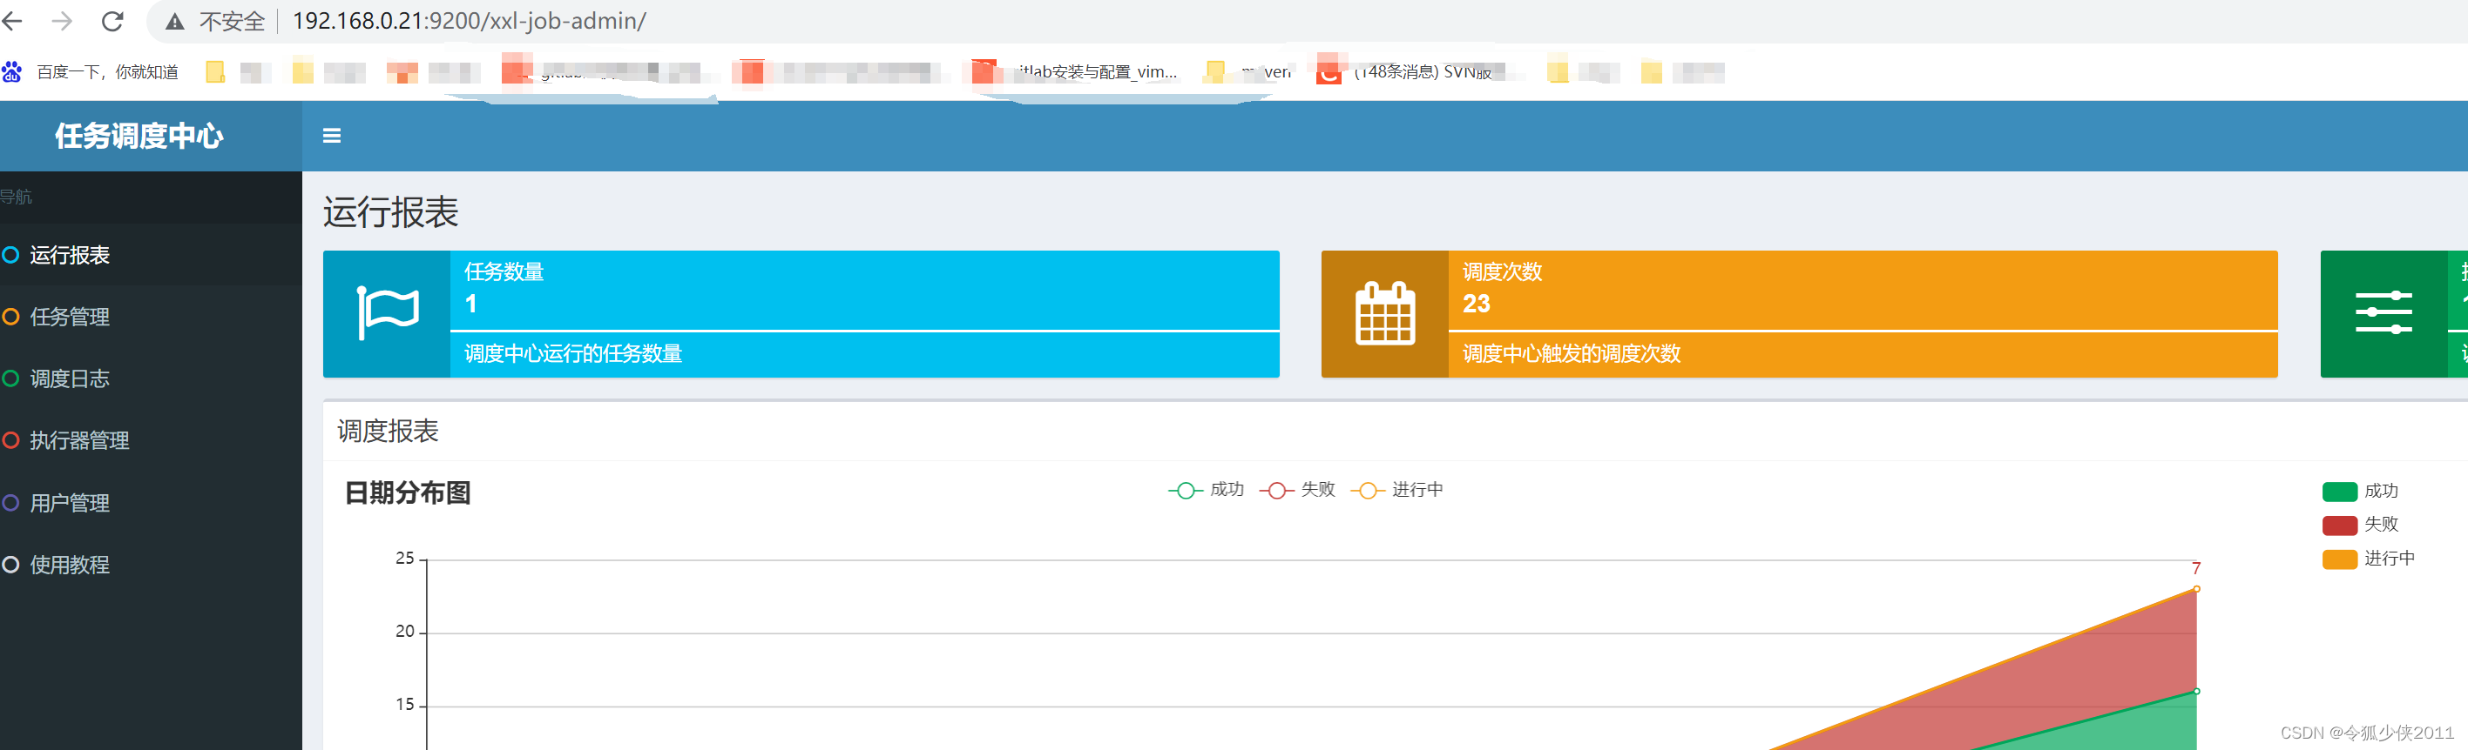
Task: Click the red circle icon beside 执行器管理
Action: [x=10, y=440]
